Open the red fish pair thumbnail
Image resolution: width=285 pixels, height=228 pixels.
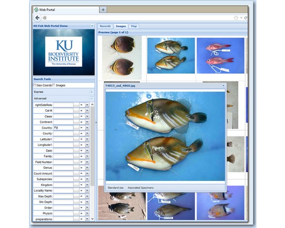coord(220,55)
